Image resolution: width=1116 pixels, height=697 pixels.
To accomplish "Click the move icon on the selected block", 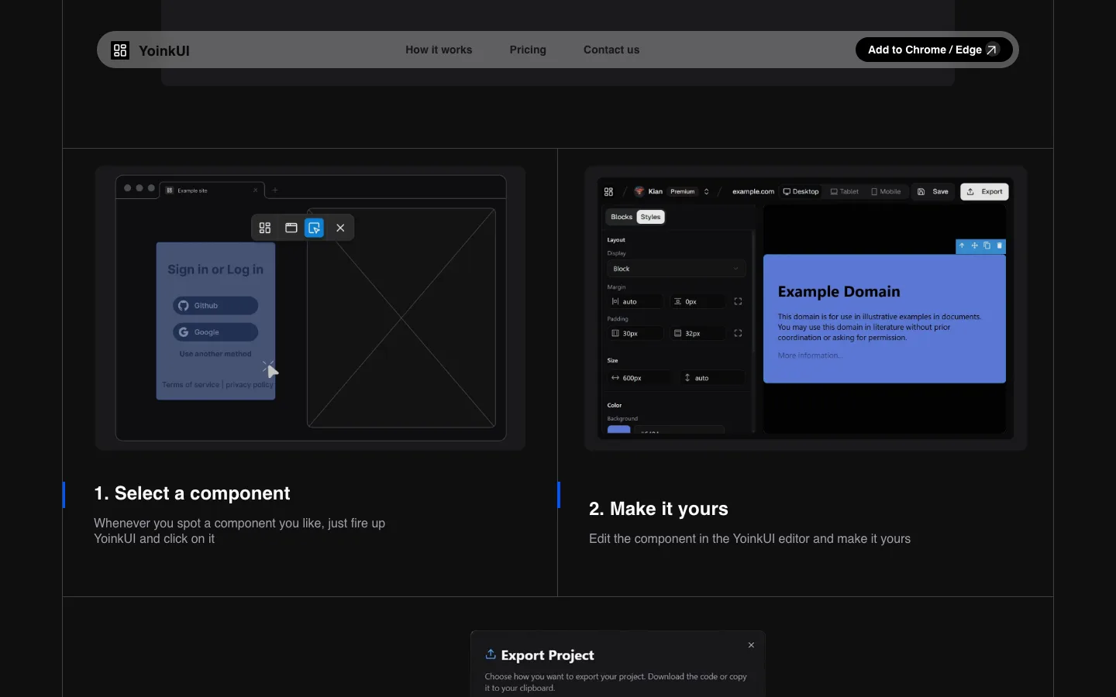I will pyautogui.click(x=974, y=245).
